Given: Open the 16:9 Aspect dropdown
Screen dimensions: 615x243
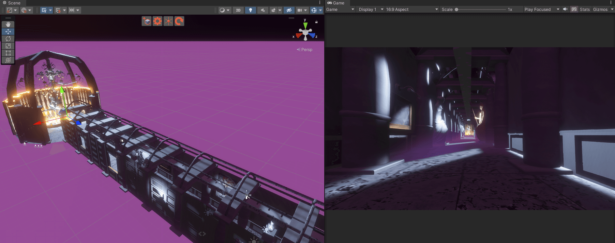Looking at the screenshot, I should point(411,10).
